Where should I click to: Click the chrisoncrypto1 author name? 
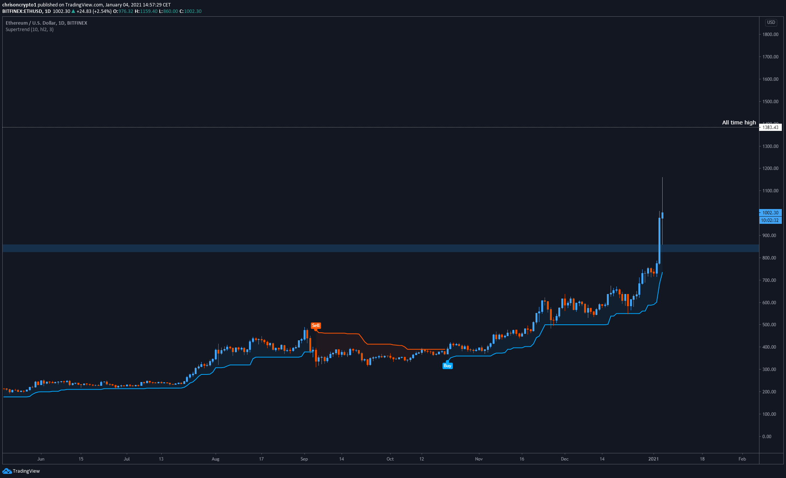click(x=19, y=5)
